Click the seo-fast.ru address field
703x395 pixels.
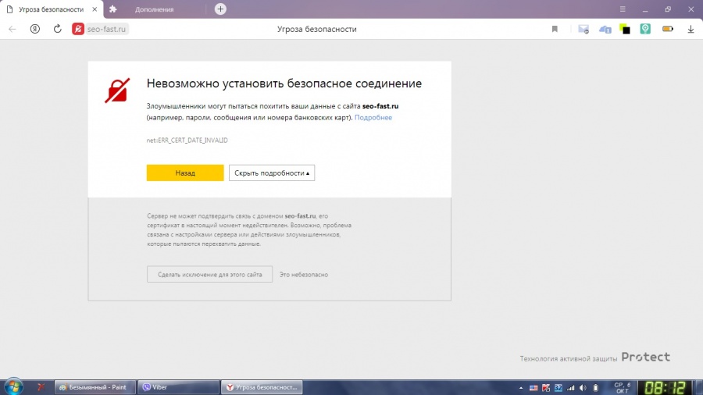(x=107, y=29)
